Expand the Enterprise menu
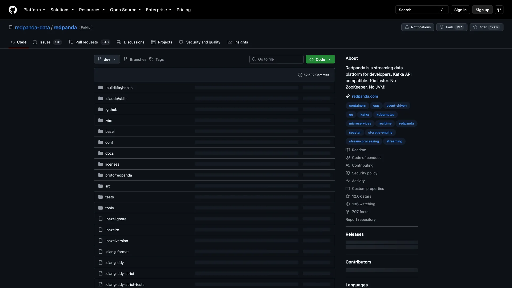 point(159,10)
